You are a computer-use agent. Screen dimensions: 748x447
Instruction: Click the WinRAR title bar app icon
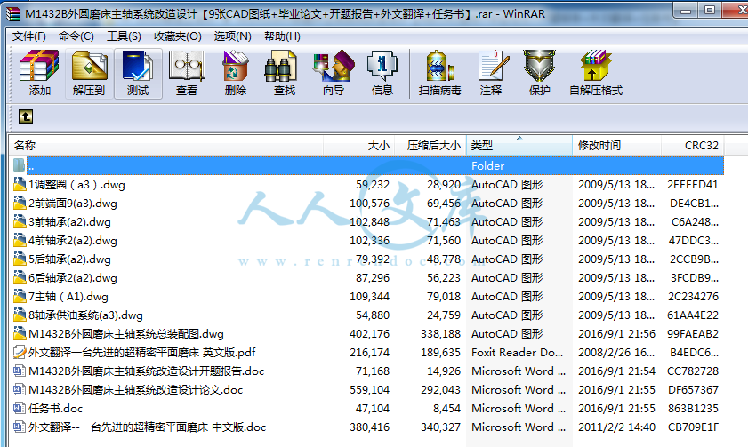point(13,13)
